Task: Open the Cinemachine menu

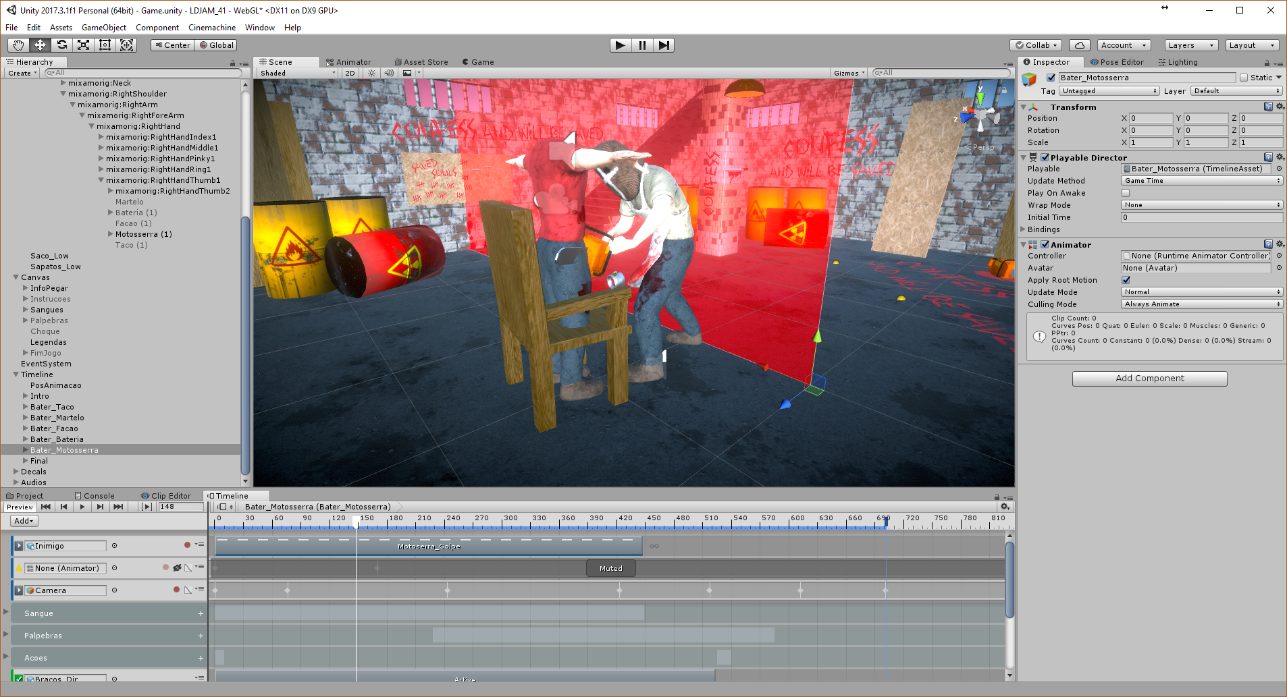Action: (212, 28)
